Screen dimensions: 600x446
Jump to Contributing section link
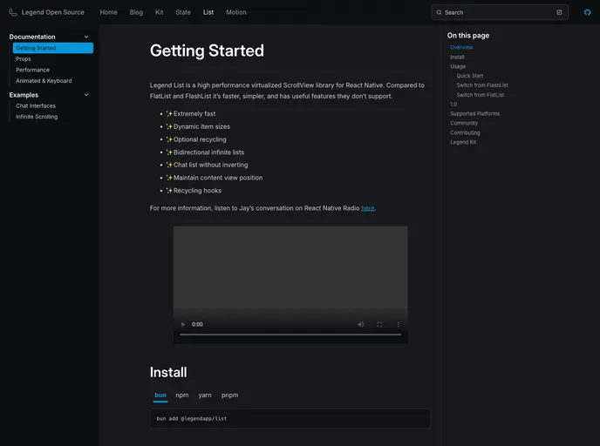tap(465, 132)
